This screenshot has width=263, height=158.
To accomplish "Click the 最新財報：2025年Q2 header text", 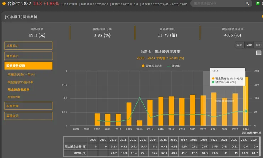I will (x=95, y=4).
